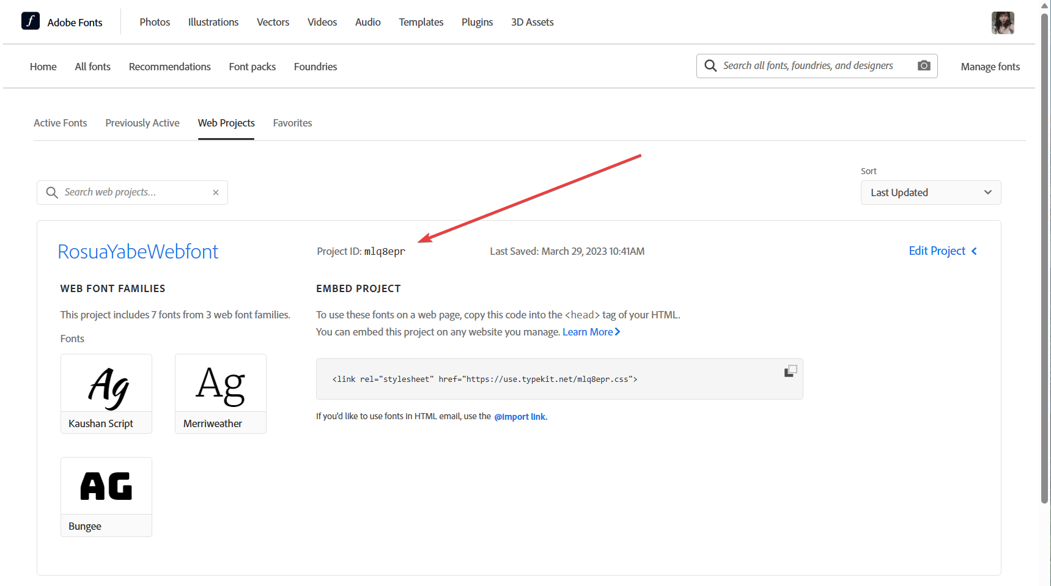Open the Plugins category
This screenshot has height=586, width=1051.
(477, 22)
